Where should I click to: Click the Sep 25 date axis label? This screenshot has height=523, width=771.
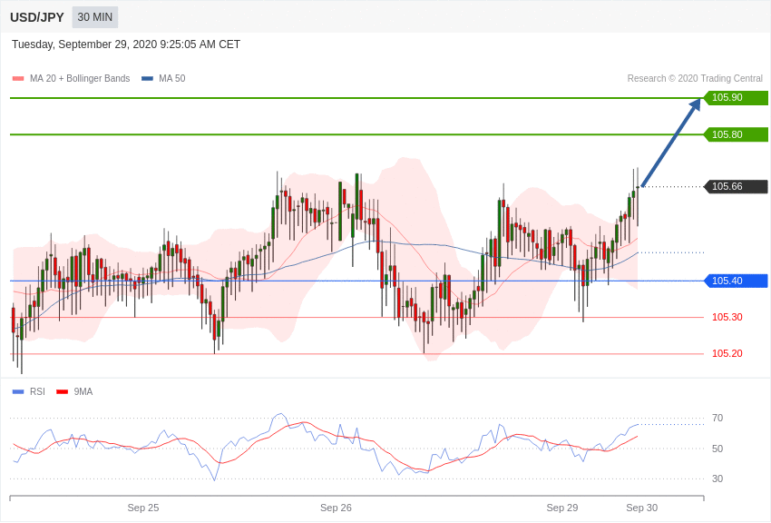pyautogui.click(x=143, y=508)
